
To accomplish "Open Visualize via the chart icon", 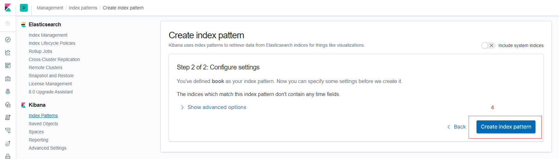I will 8,53.
